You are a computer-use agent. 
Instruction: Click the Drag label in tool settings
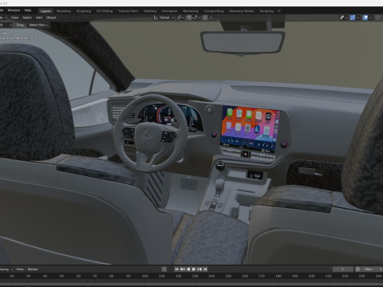pyautogui.click(x=20, y=25)
